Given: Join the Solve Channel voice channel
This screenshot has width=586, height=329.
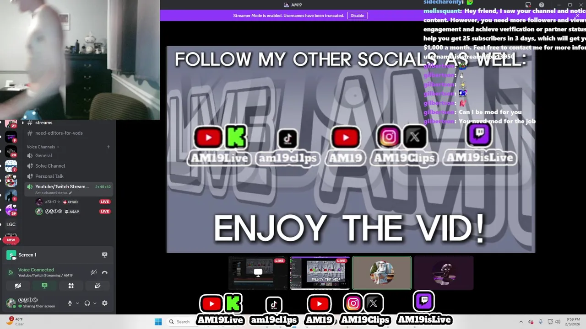Looking at the screenshot, I should (x=69, y=166).
